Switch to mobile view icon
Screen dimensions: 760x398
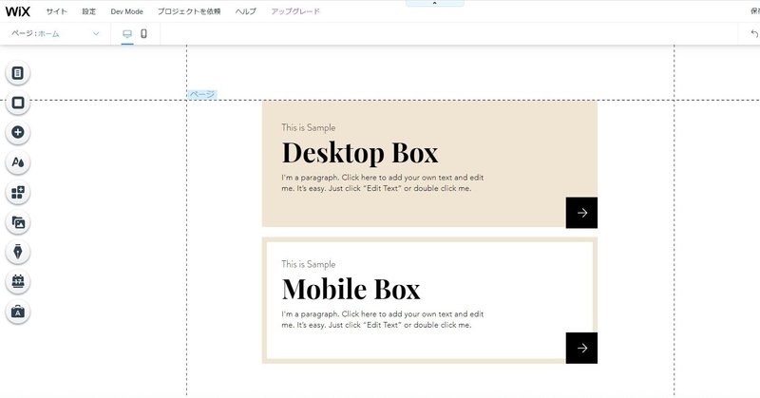point(143,33)
